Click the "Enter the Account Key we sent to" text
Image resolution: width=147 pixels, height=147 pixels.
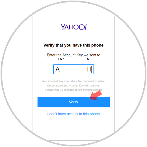[73, 55]
